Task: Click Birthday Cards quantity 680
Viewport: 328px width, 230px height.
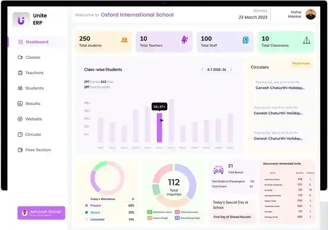Action: tap(300, 217)
